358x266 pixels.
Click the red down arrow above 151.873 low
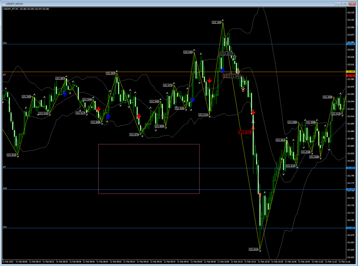tap(139, 116)
